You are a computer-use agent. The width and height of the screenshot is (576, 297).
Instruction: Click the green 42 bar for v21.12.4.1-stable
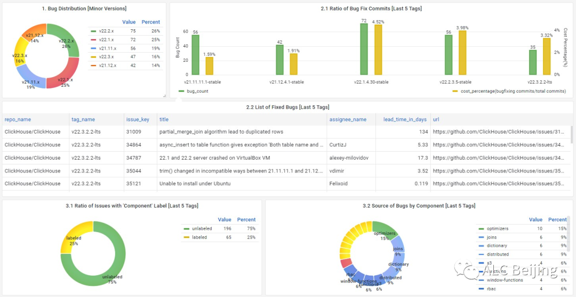click(279, 60)
